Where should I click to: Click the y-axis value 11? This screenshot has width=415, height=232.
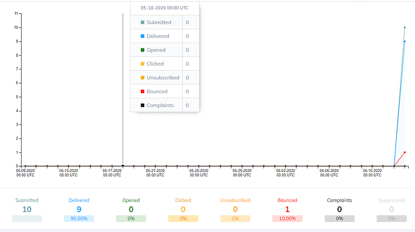[16, 13]
